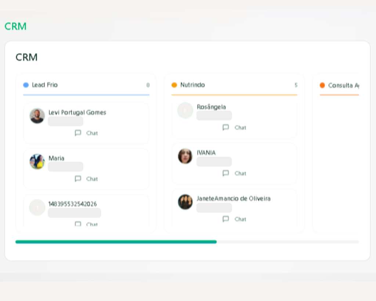Click the gray tag under Maria's name
Screen dimensions: 376x301
tap(65, 167)
